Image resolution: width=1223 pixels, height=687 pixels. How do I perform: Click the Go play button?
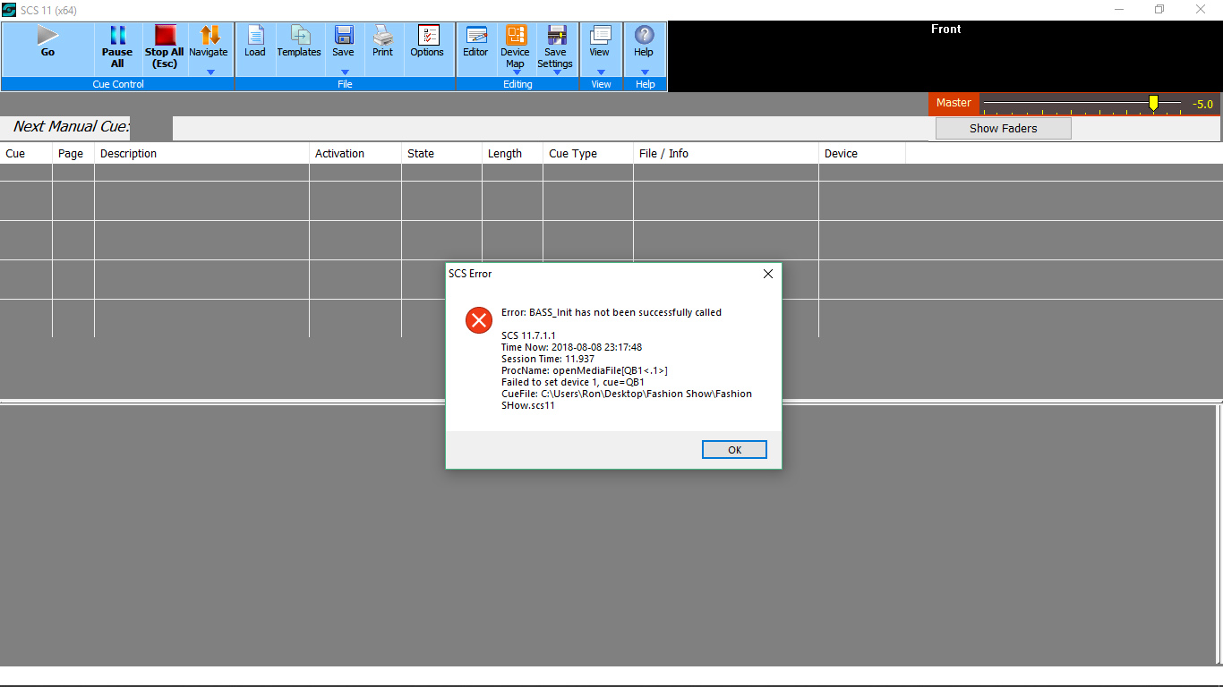[x=47, y=36]
